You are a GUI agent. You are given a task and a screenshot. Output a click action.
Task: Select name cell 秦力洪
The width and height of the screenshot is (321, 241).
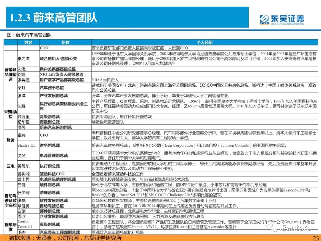(x=29, y=58)
